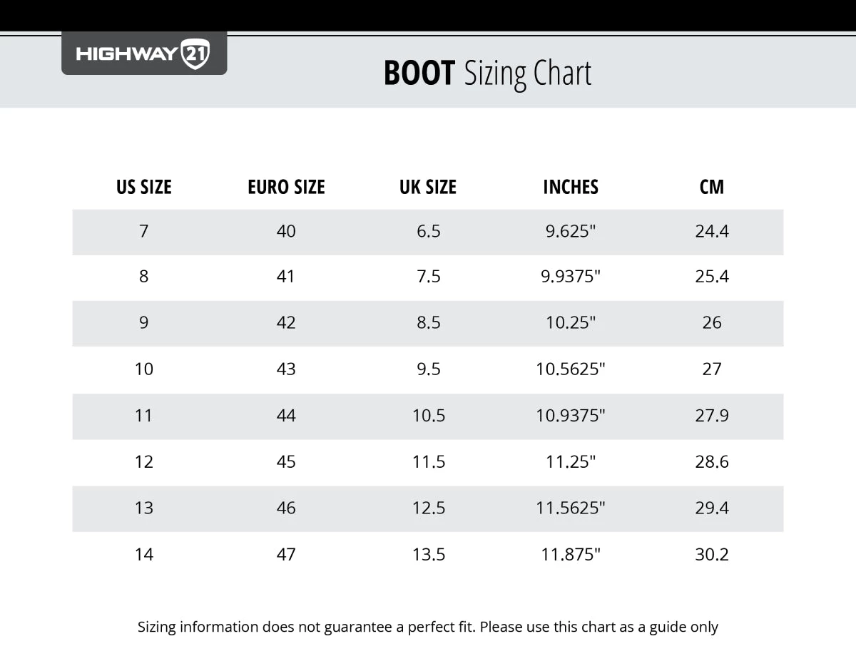
Task: Select the EURO SIZE column header
Action: click(286, 187)
